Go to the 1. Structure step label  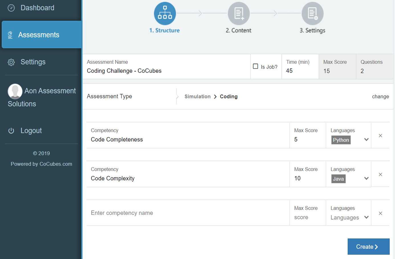(164, 30)
